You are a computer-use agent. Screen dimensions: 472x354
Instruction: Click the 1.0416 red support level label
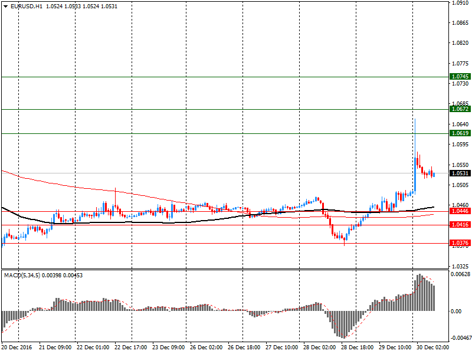[x=460, y=225]
